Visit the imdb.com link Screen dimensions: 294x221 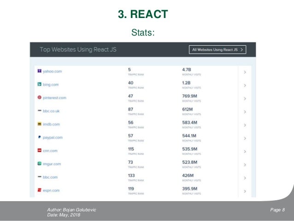pos(51,124)
